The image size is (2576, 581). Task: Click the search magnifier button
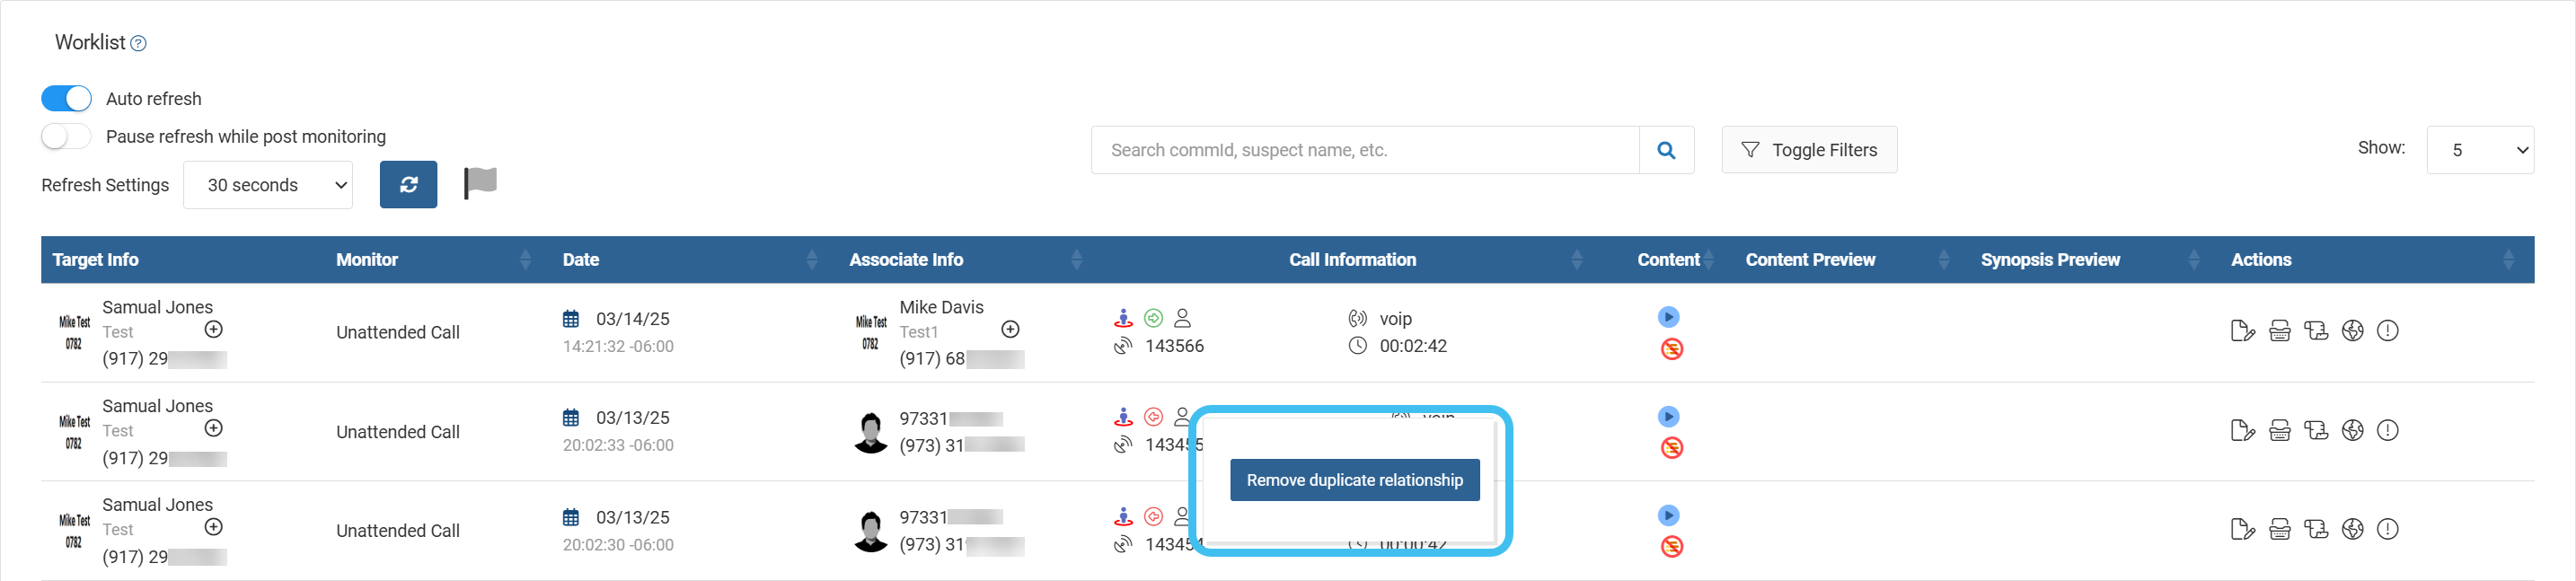pos(1666,150)
